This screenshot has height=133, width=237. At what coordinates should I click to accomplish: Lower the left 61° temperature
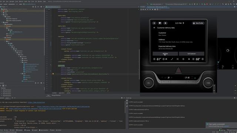click(154, 59)
